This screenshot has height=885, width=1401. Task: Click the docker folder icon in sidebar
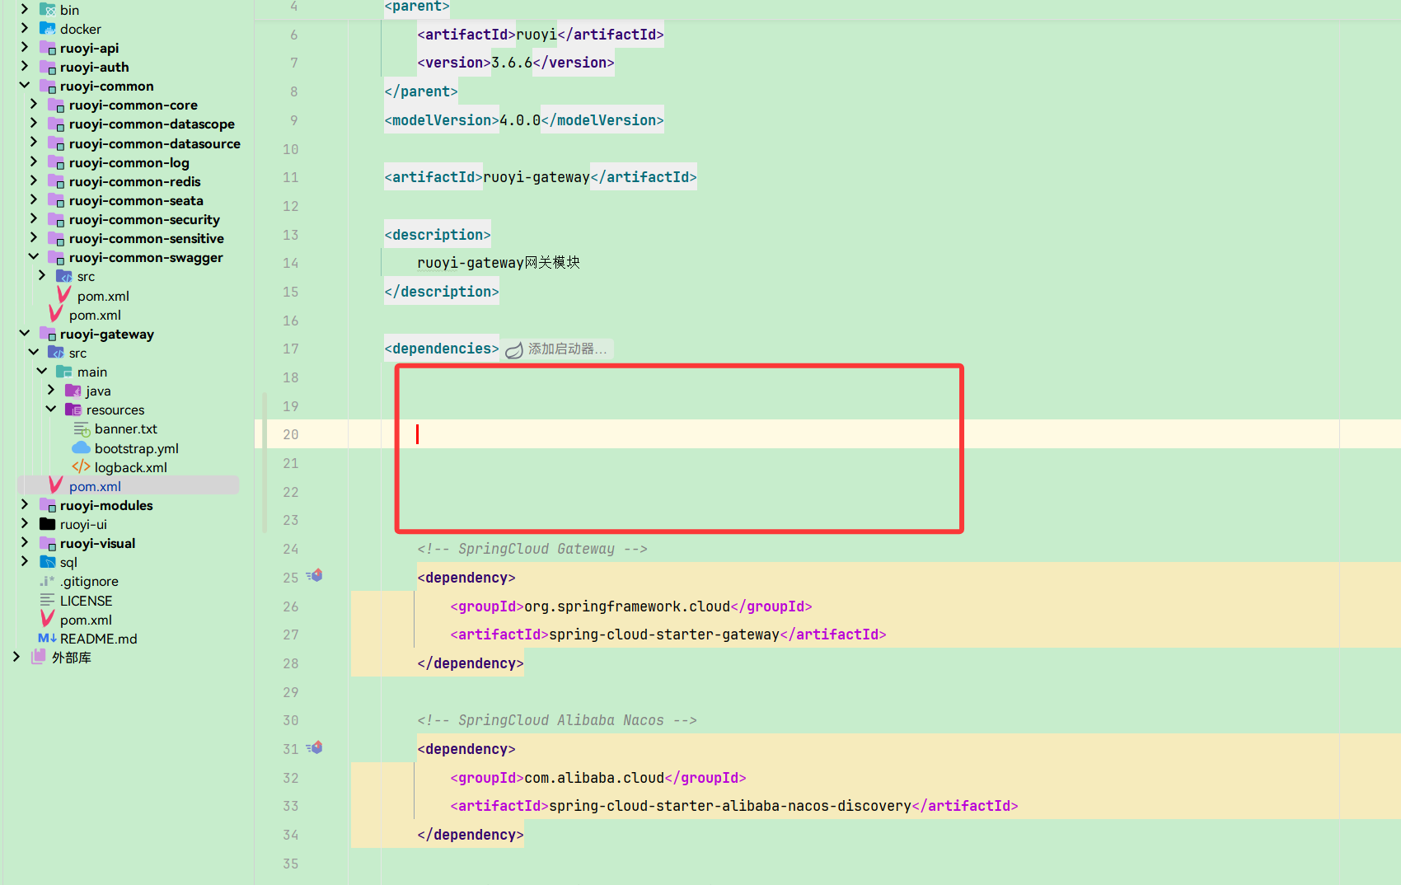click(47, 28)
